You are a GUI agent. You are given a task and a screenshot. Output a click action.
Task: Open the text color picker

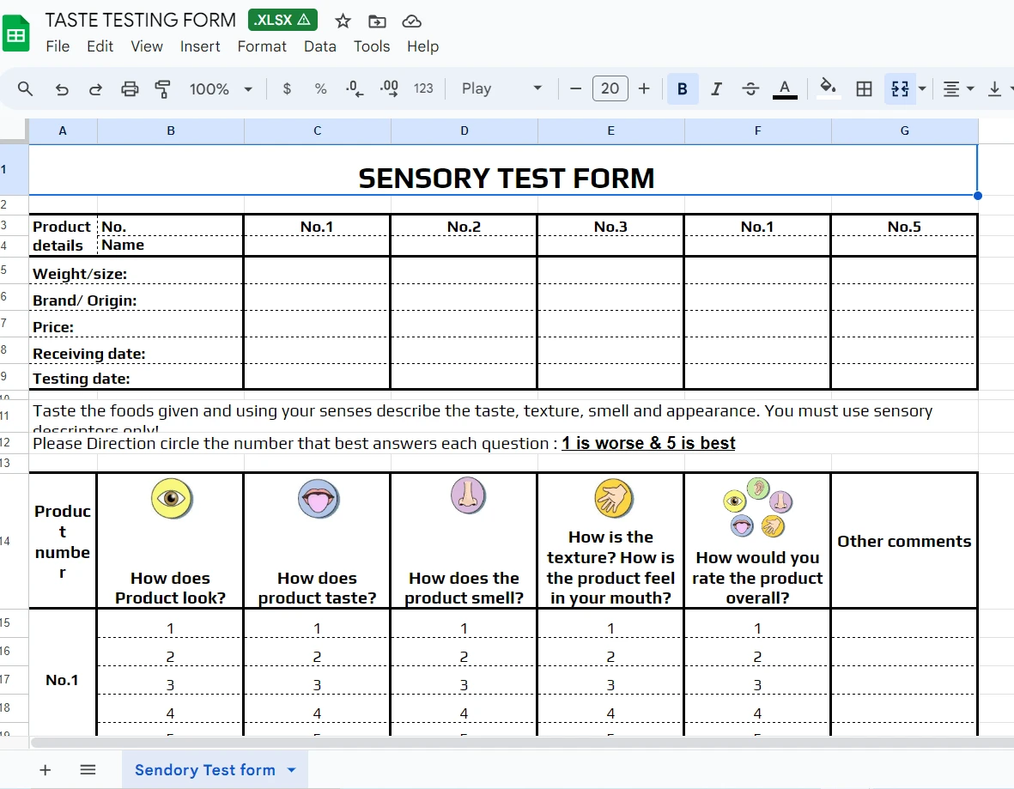pyautogui.click(x=785, y=88)
